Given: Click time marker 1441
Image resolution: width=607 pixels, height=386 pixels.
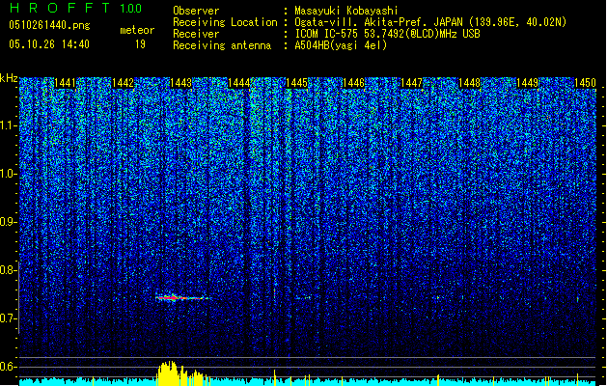Looking at the screenshot, I should (65, 83).
